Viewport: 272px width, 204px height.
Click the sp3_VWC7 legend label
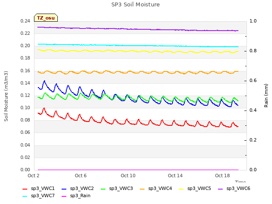tap(42, 195)
